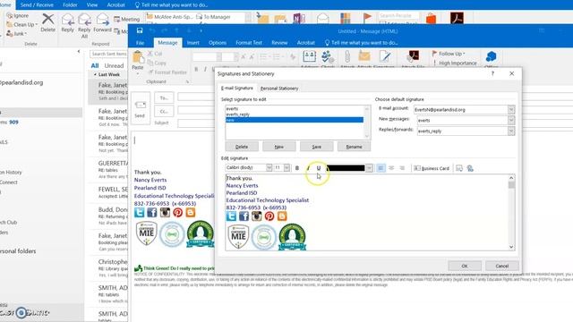
Task: Cancel the Signatures and Stationery dialog
Action: [x=501, y=266]
